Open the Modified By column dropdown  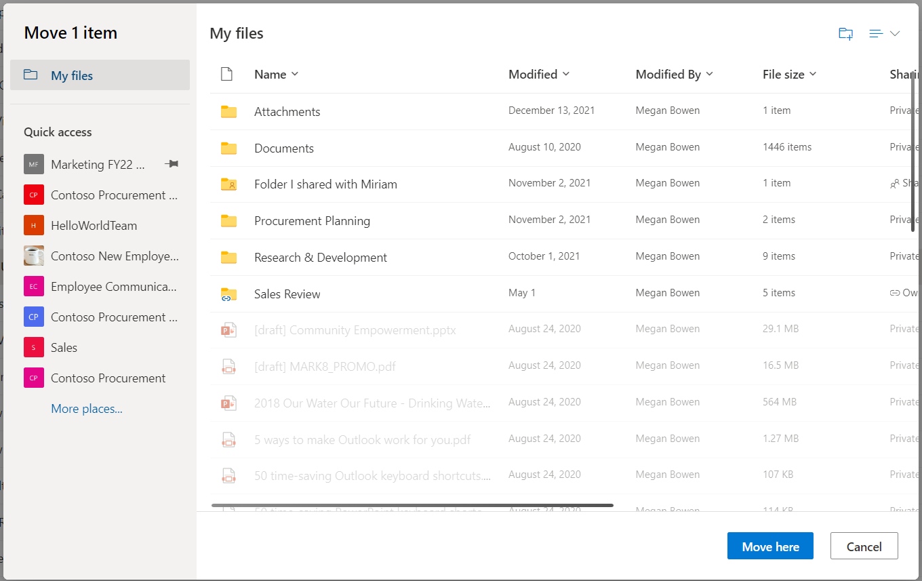click(710, 75)
